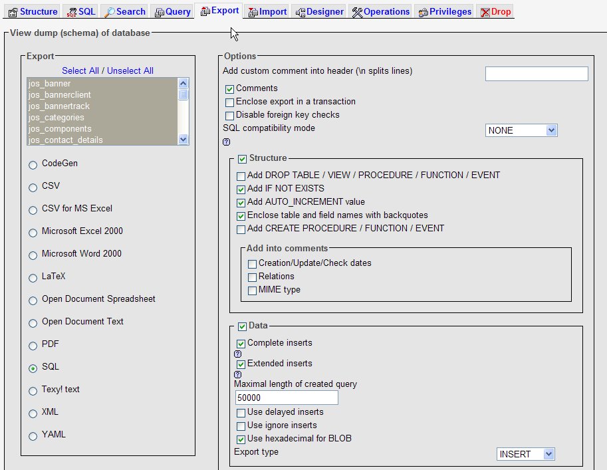
Task: Select Microsoft Word 2000 format
Action: [x=33, y=255]
